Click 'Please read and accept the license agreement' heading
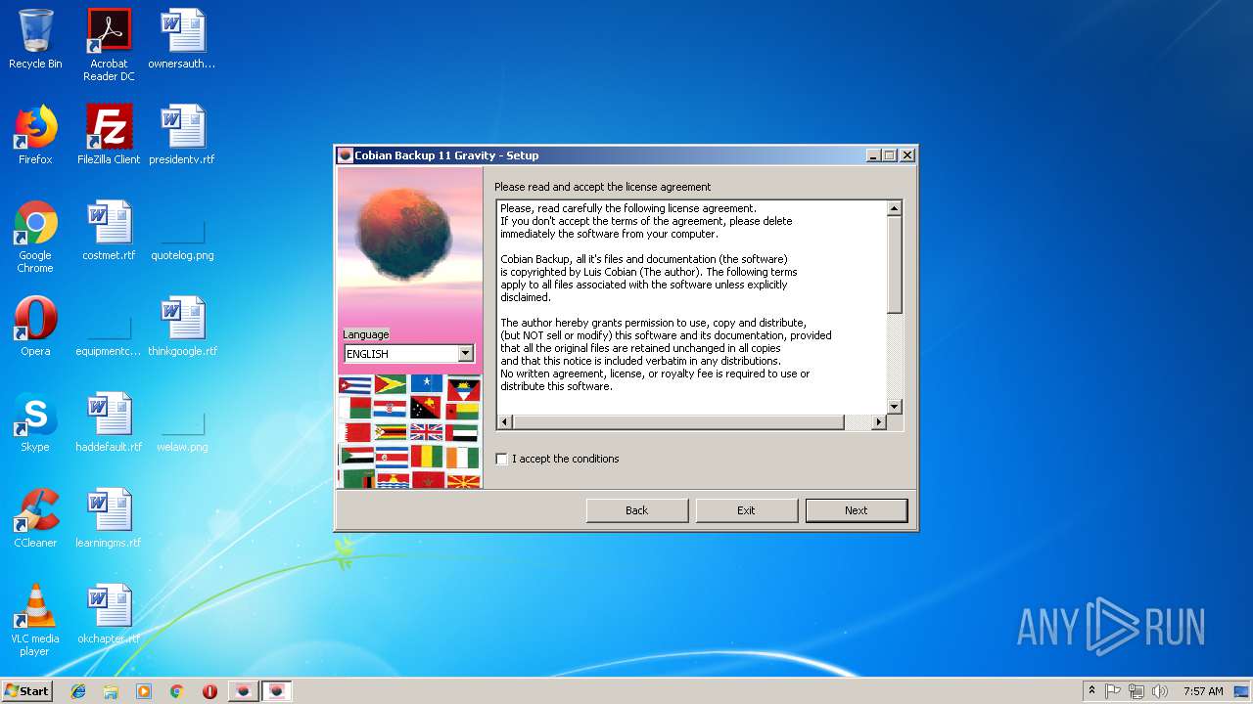1253x704 pixels. [x=602, y=187]
